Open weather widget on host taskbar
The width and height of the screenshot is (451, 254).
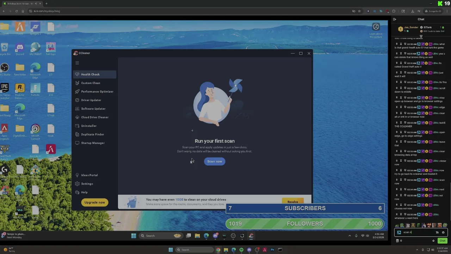coord(10,250)
